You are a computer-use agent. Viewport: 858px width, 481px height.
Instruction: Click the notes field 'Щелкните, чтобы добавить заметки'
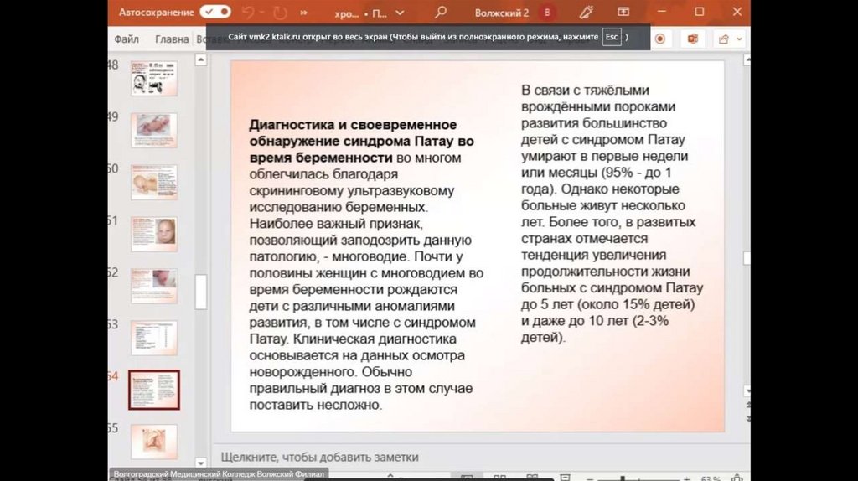(319, 458)
